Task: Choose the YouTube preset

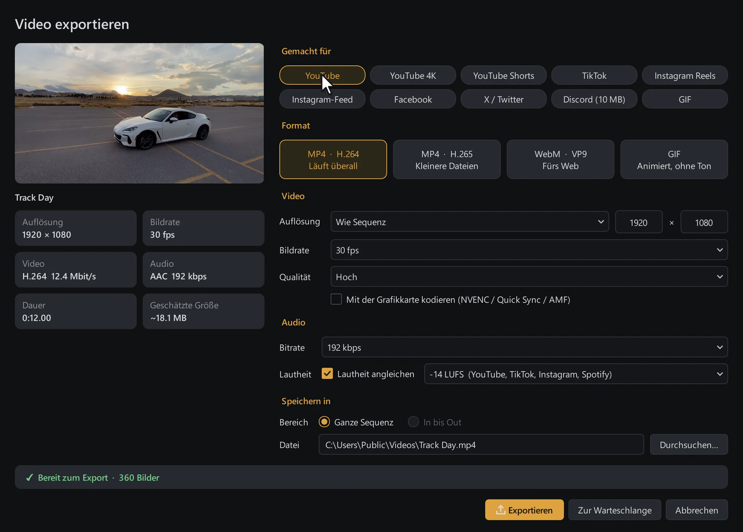Action: 322,75
